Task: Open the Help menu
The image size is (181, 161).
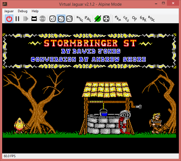Action: click(x=35, y=11)
